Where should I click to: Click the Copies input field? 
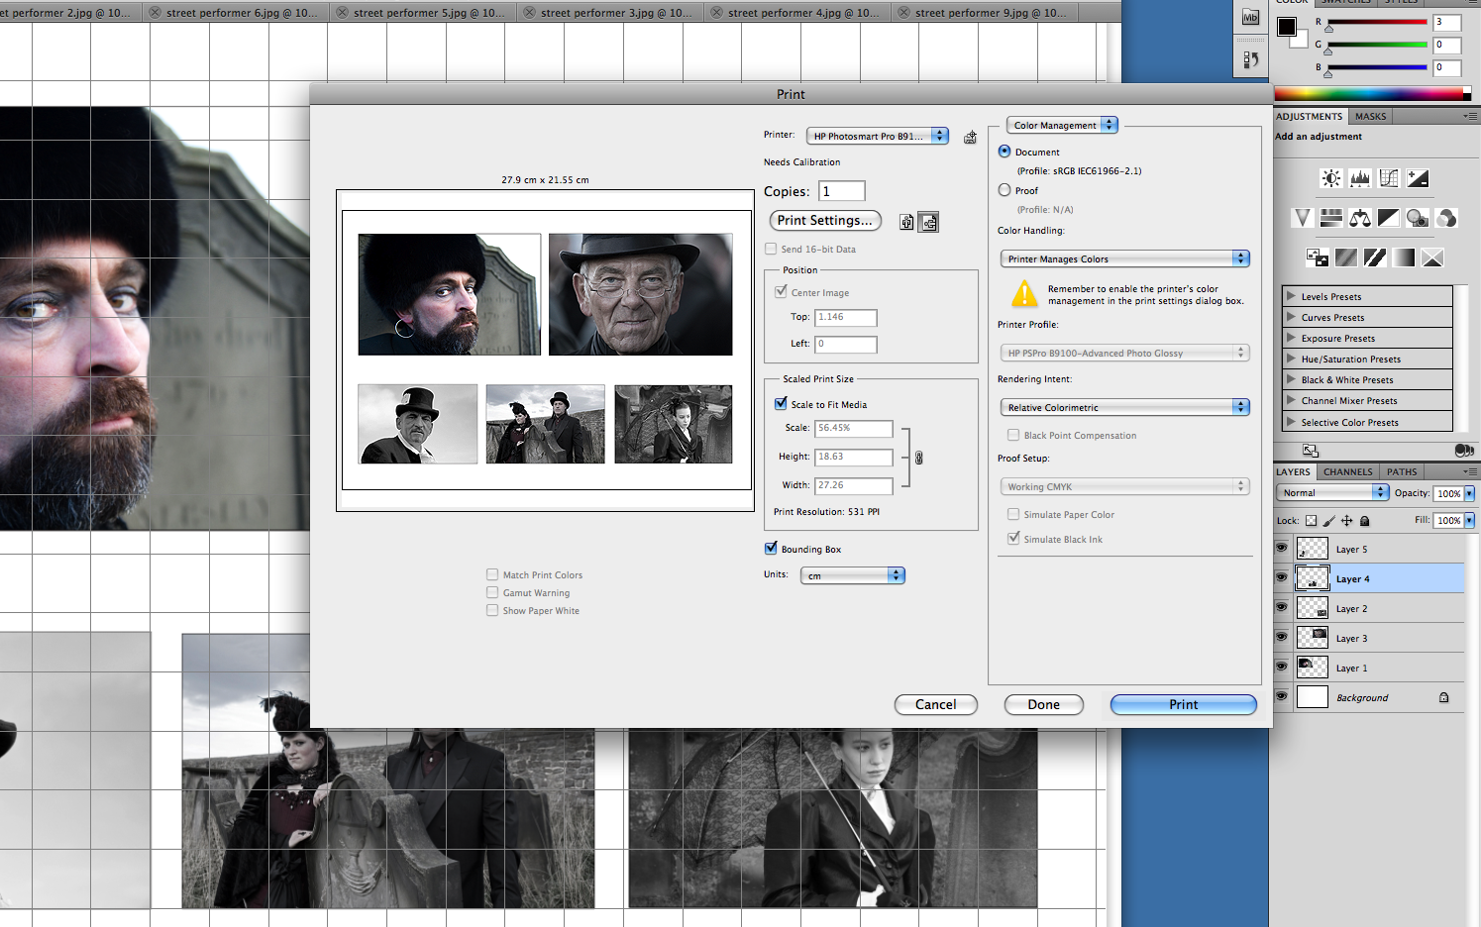tap(842, 191)
